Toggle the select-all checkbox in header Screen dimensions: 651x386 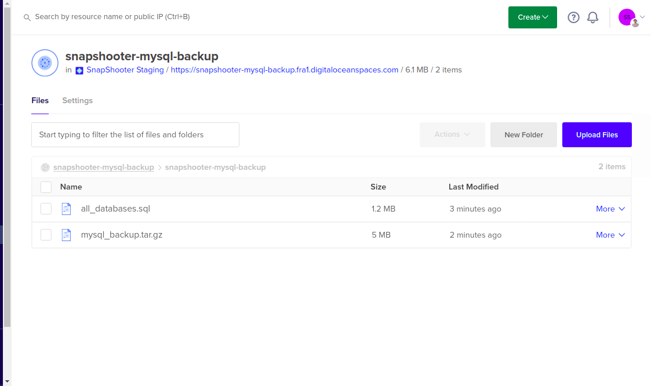[46, 187]
